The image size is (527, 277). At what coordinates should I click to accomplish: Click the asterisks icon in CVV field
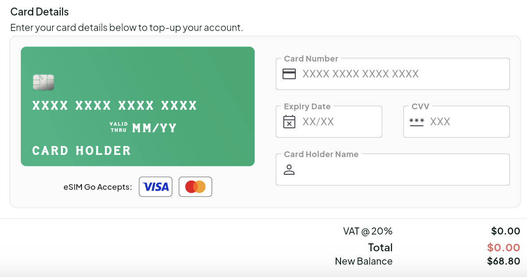coord(416,122)
